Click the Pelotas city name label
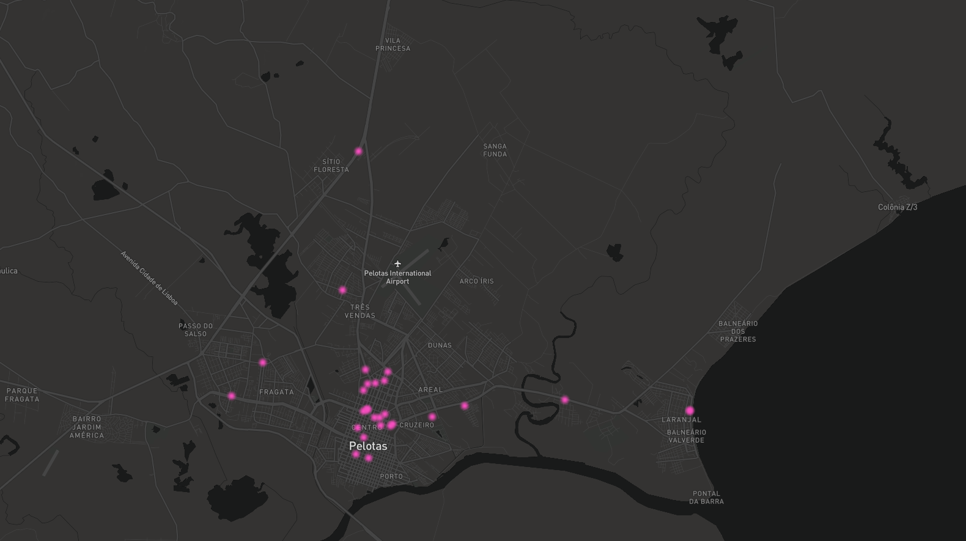 click(368, 446)
